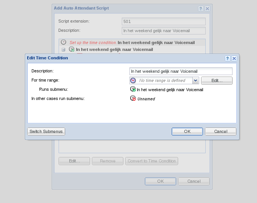Select the Unnamed submenu link

click(146, 99)
